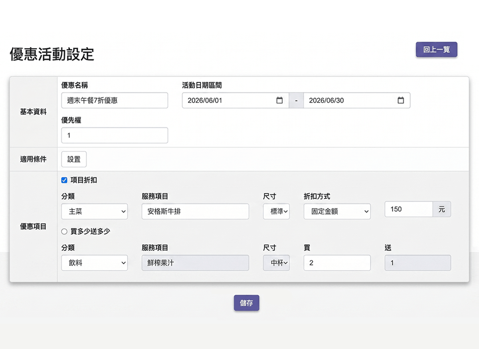
Task: Expand the 尺寸 dropdown showing 標準
Action: click(276, 211)
